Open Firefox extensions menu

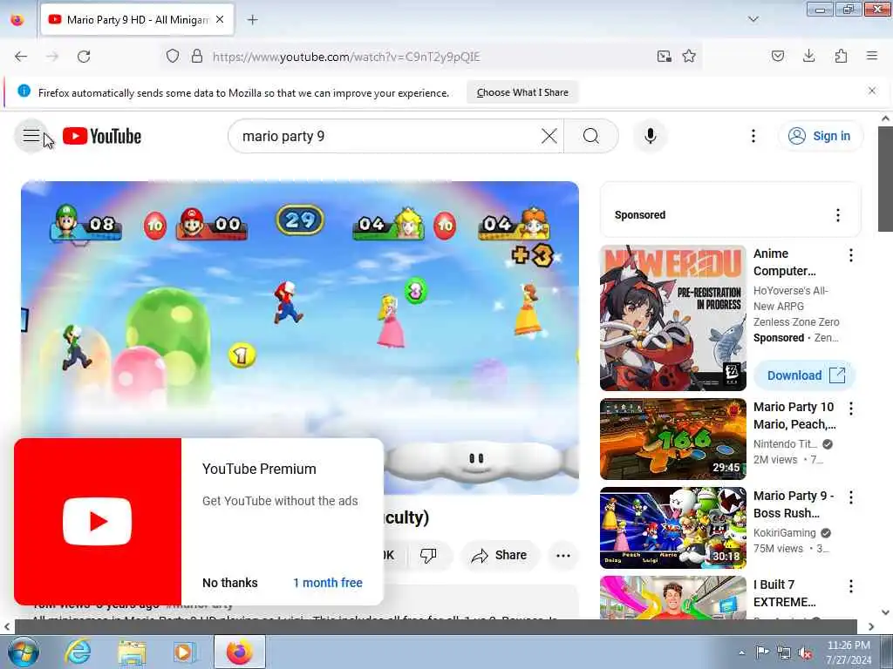[841, 57]
